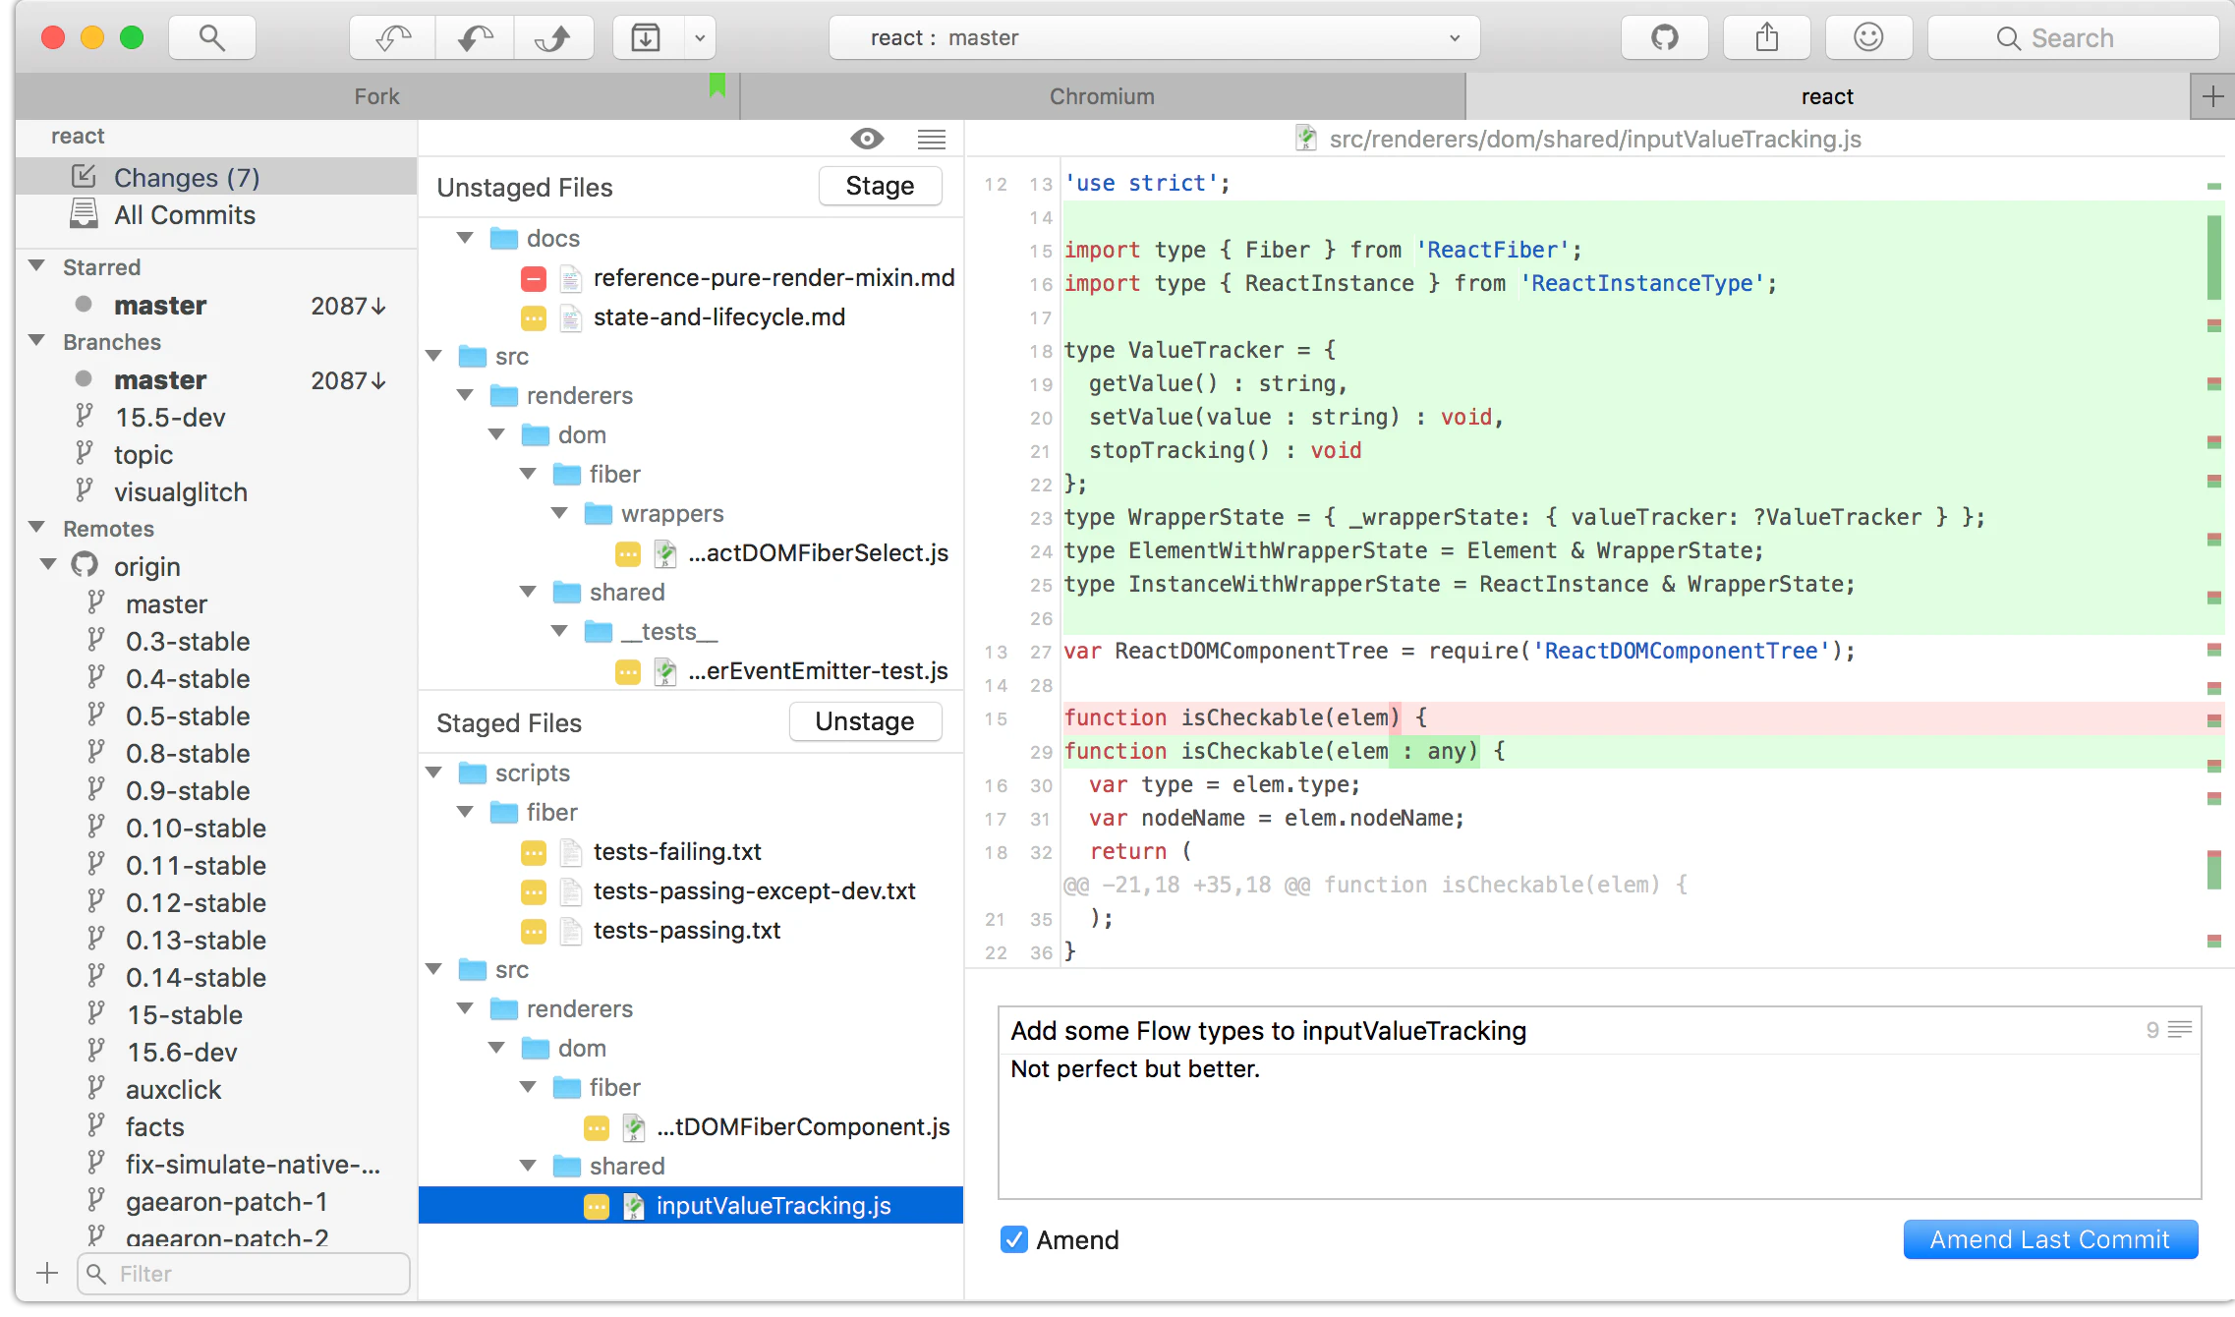Add a new repository tab

(2212, 96)
